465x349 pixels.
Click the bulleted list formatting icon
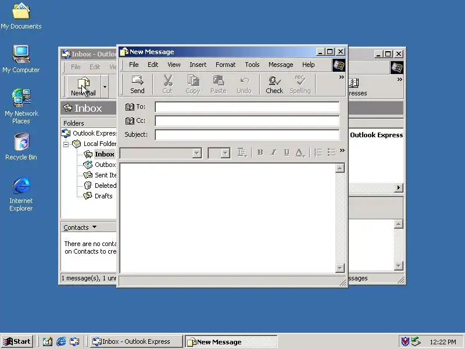point(331,152)
